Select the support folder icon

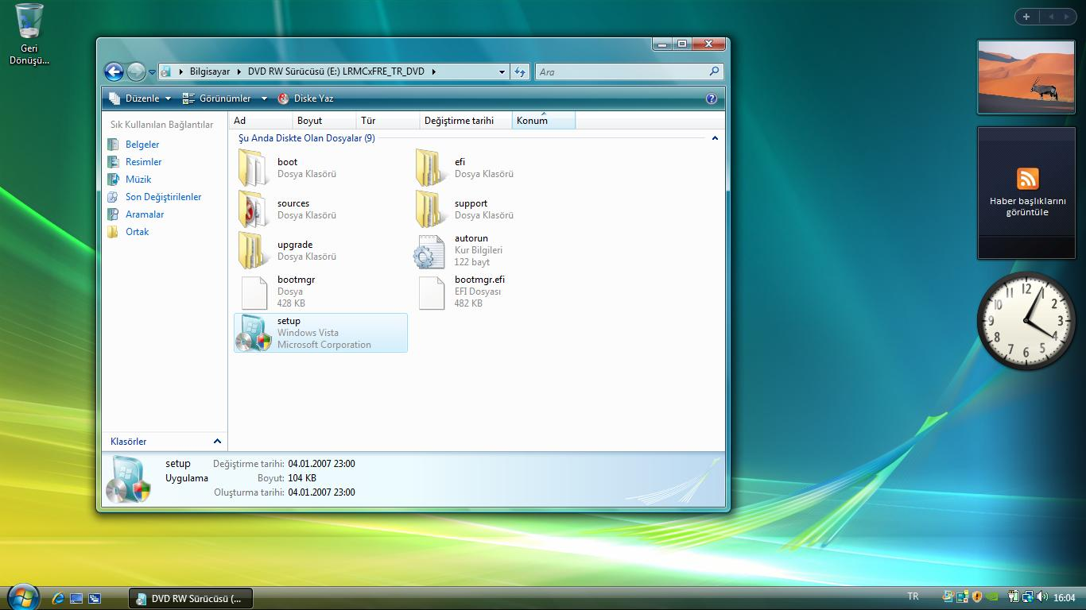(x=430, y=209)
